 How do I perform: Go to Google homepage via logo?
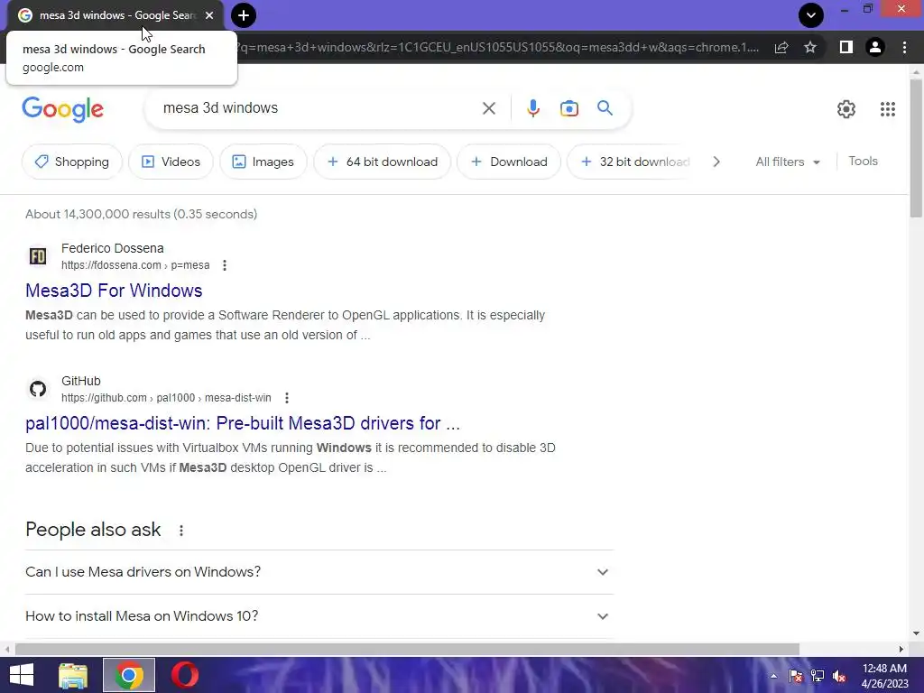(x=62, y=109)
